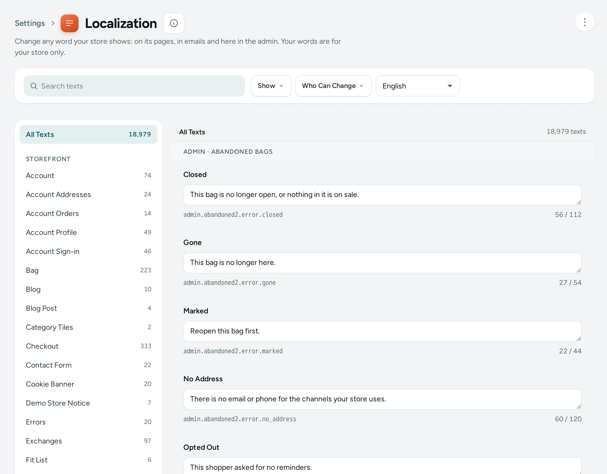The height and width of the screenshot is (474, 607).
Task: Open the Who Can Change dropdown
Action: (x=333, y=86)
